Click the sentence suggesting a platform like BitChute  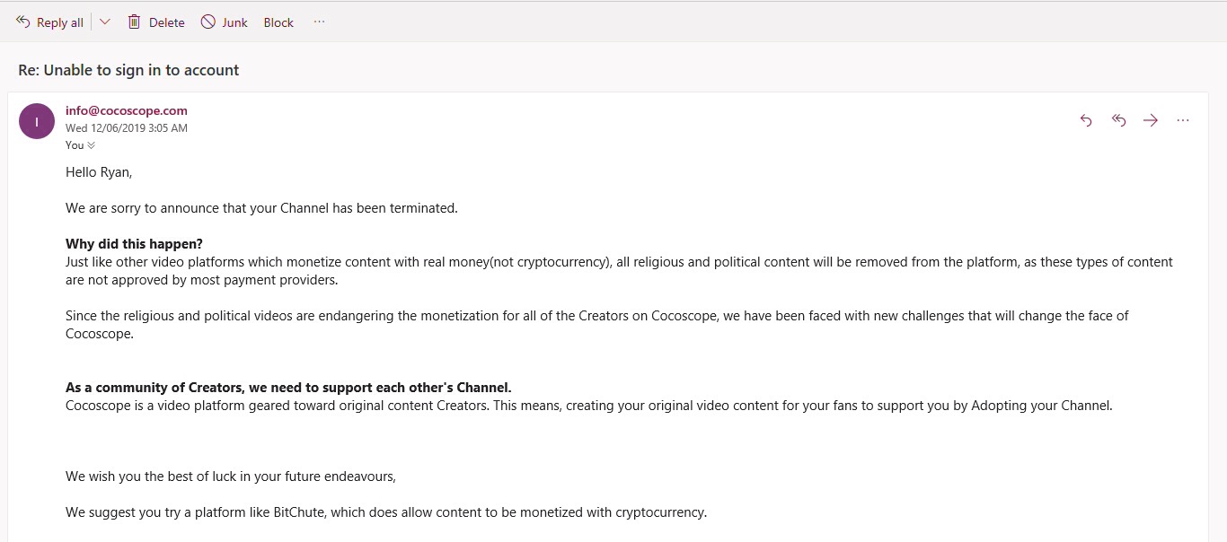pos(386,513)
